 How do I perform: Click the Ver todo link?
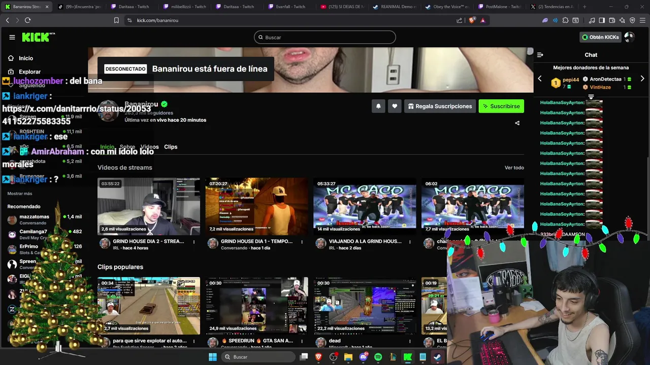pyautogui.click(x=514, y=167)
